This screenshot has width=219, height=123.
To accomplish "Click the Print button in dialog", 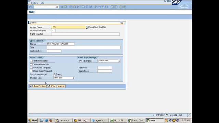I will (52, 86).
